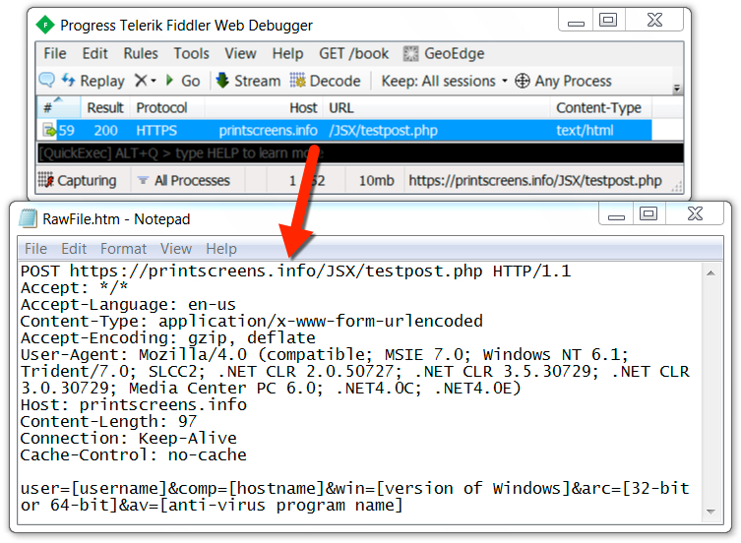Open the Notepad View menu
This screenshot has height=543, width=741.
tap(176, 249)
